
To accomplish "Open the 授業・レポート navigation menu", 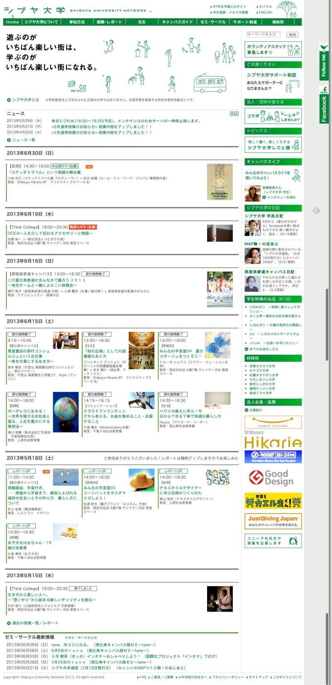I will (x=109, y=22).
